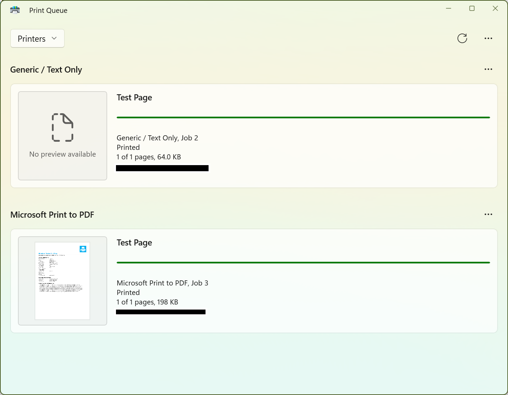Click the blue printer icon in PDF preview
The width and height of the screenshot is (508, 395).
coord(83,249)
